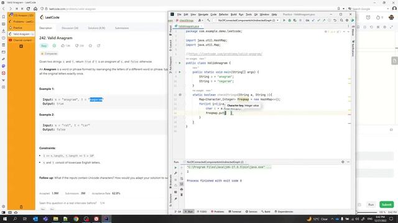
Task: Rerun program in Run panel
Action: pyautogui.click(x=175, y=168)
